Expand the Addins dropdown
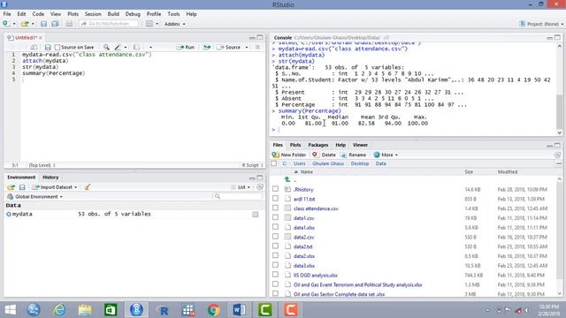This screenshot has height=318, width=566. [x=175, y=24]
